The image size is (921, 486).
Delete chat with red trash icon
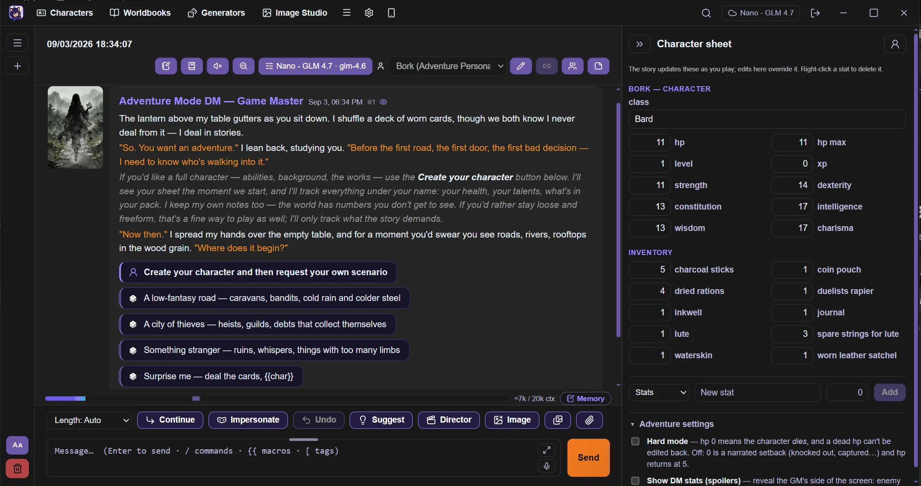[x=18, y=469]
